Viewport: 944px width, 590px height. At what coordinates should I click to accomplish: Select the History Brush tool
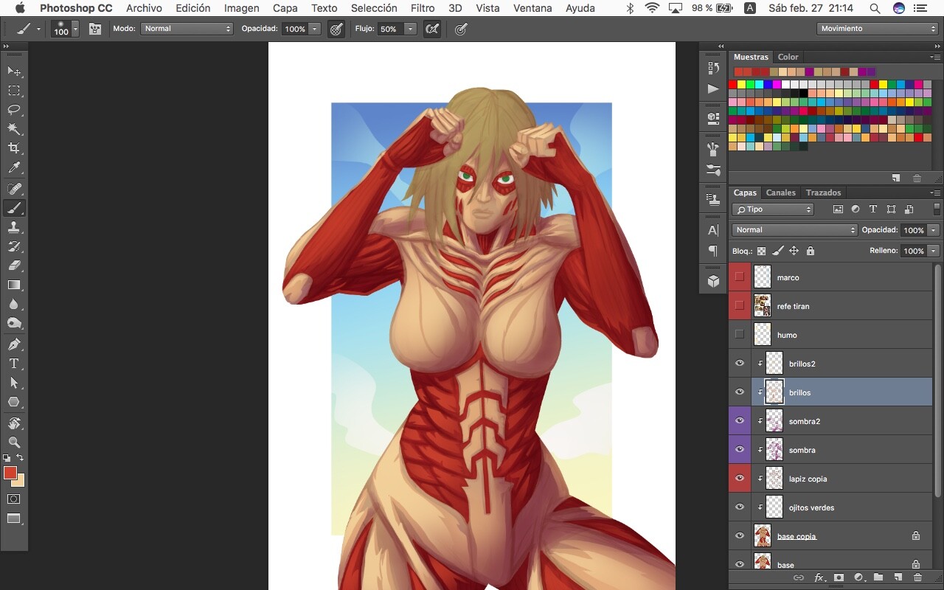pyautogui.click(x=14, y=246)
